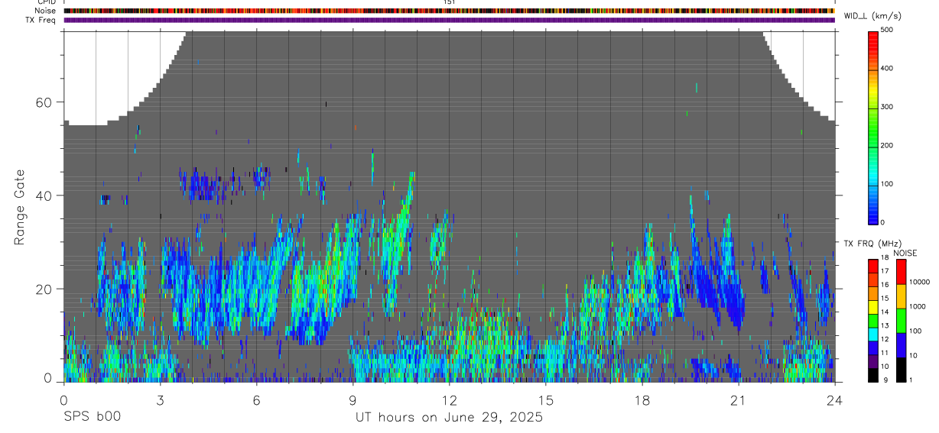The height and width of the screenshot is (433, 939).
Task: Click the '300' label on width colorbar
Action: 888,107
